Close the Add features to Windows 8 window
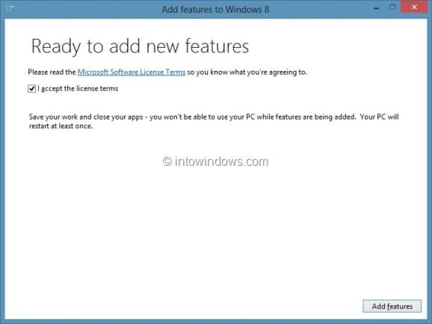Image resolution: width=432 pixels, height=324 pixels. [x=414, y=7]
